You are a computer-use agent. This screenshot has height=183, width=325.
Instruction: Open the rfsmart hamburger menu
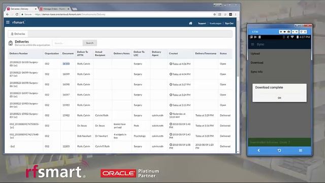8,22
